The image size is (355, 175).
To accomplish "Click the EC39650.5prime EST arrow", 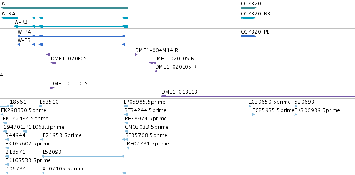I will click(250, 106).
